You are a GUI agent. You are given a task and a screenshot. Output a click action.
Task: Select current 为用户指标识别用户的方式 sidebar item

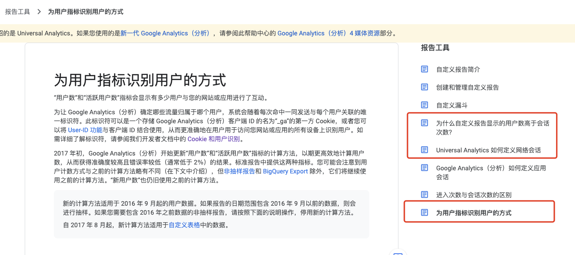pos(474,213)
